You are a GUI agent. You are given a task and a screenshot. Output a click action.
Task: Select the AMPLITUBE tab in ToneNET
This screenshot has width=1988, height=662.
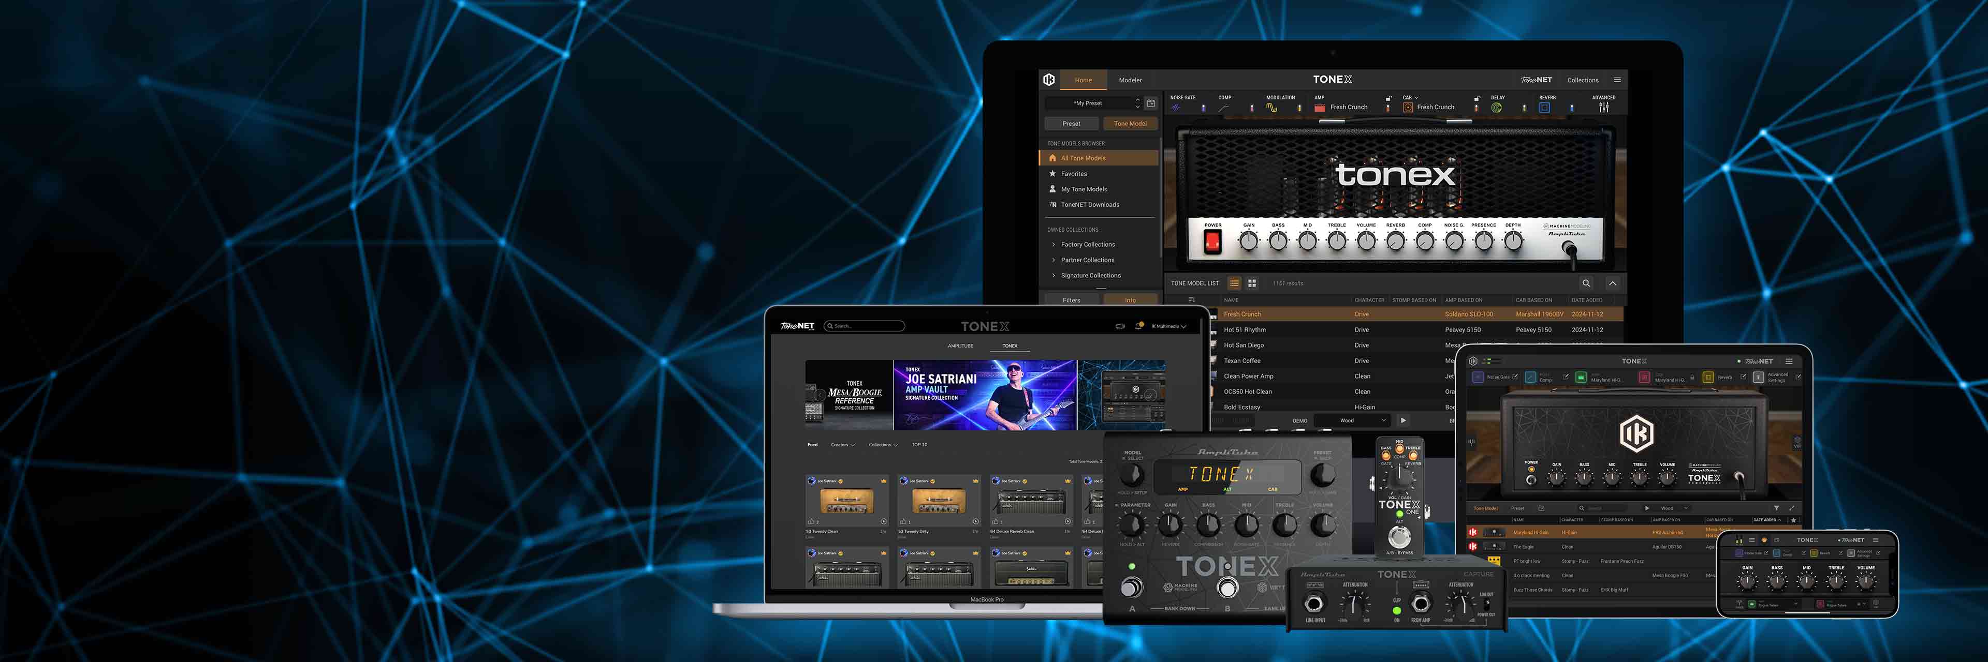(960, 346)
